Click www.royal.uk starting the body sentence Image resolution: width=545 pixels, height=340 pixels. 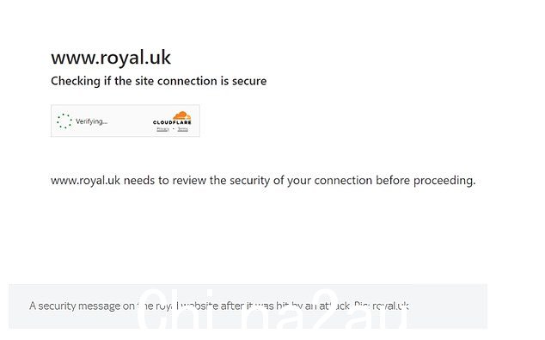[85, 181]
